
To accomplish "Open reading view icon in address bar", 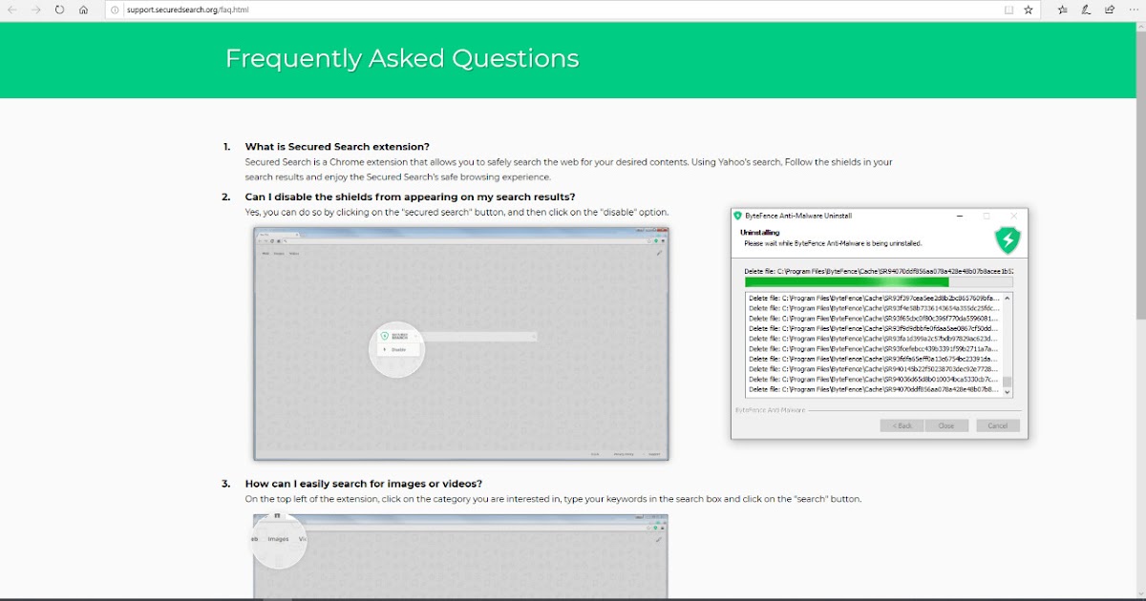I will click(1008, 10).
